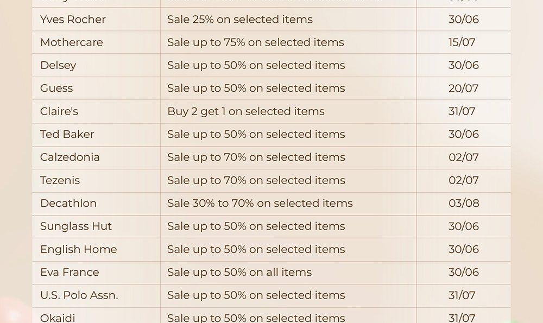543x323 pixels.
Task: Select the English Home row label
Action: pos(79,249)
